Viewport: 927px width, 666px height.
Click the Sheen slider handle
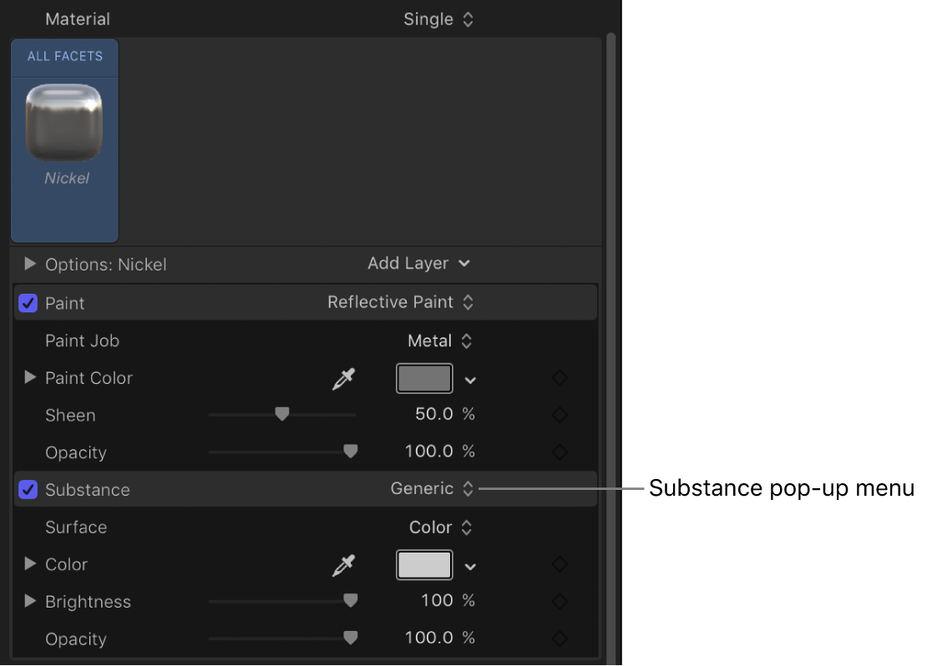[x=281, y=413]
